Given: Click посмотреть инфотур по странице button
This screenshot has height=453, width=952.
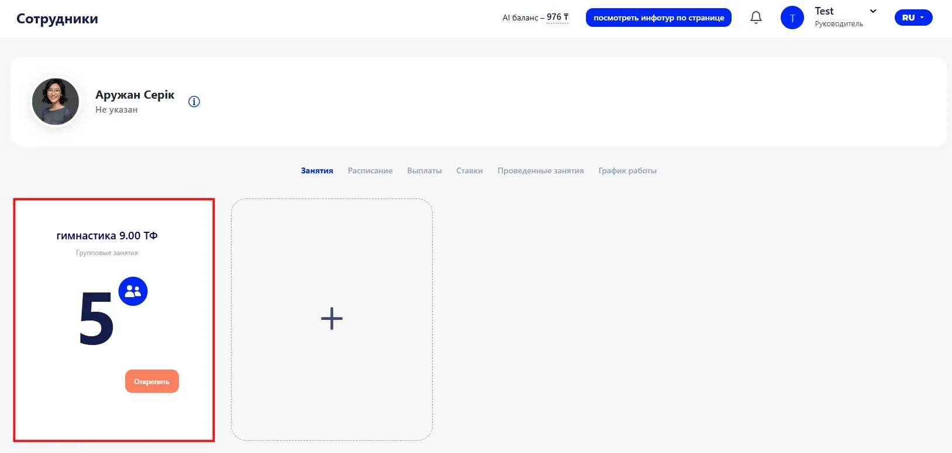Looking at the screenshot, I should [658, 18].
